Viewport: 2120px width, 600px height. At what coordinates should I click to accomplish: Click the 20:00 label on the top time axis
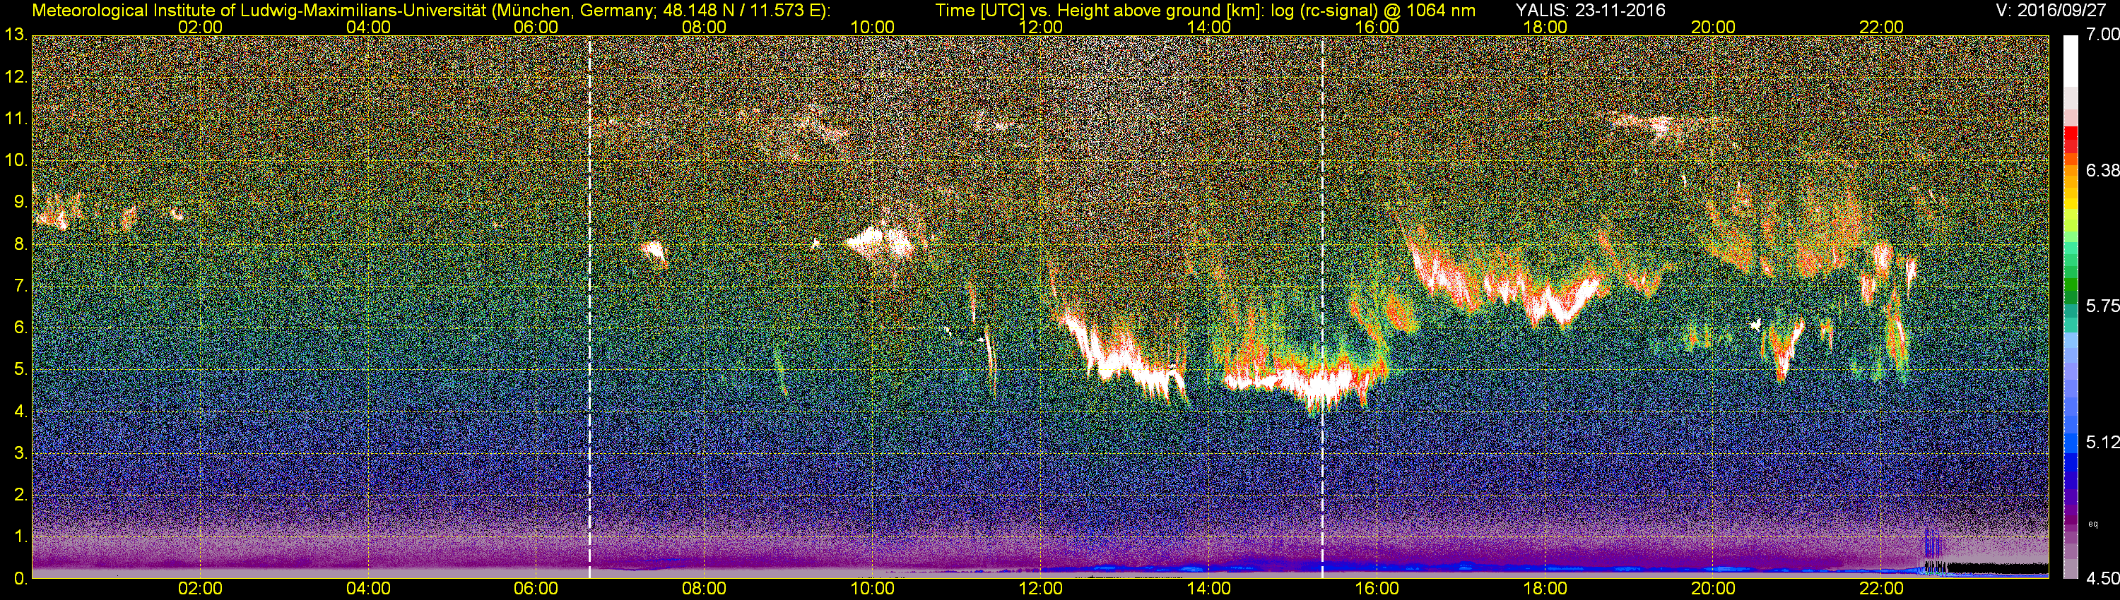point(1714,27)
